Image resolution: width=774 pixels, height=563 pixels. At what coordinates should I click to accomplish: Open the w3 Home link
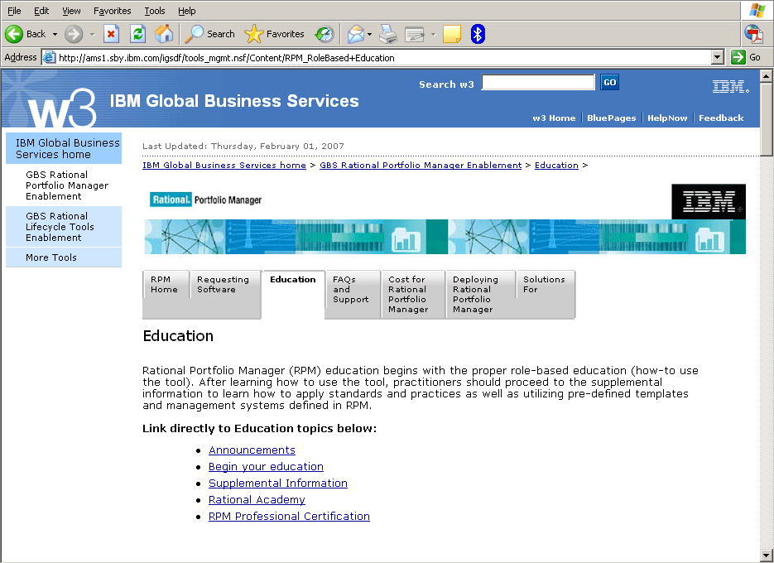click(x=554, y=118)
